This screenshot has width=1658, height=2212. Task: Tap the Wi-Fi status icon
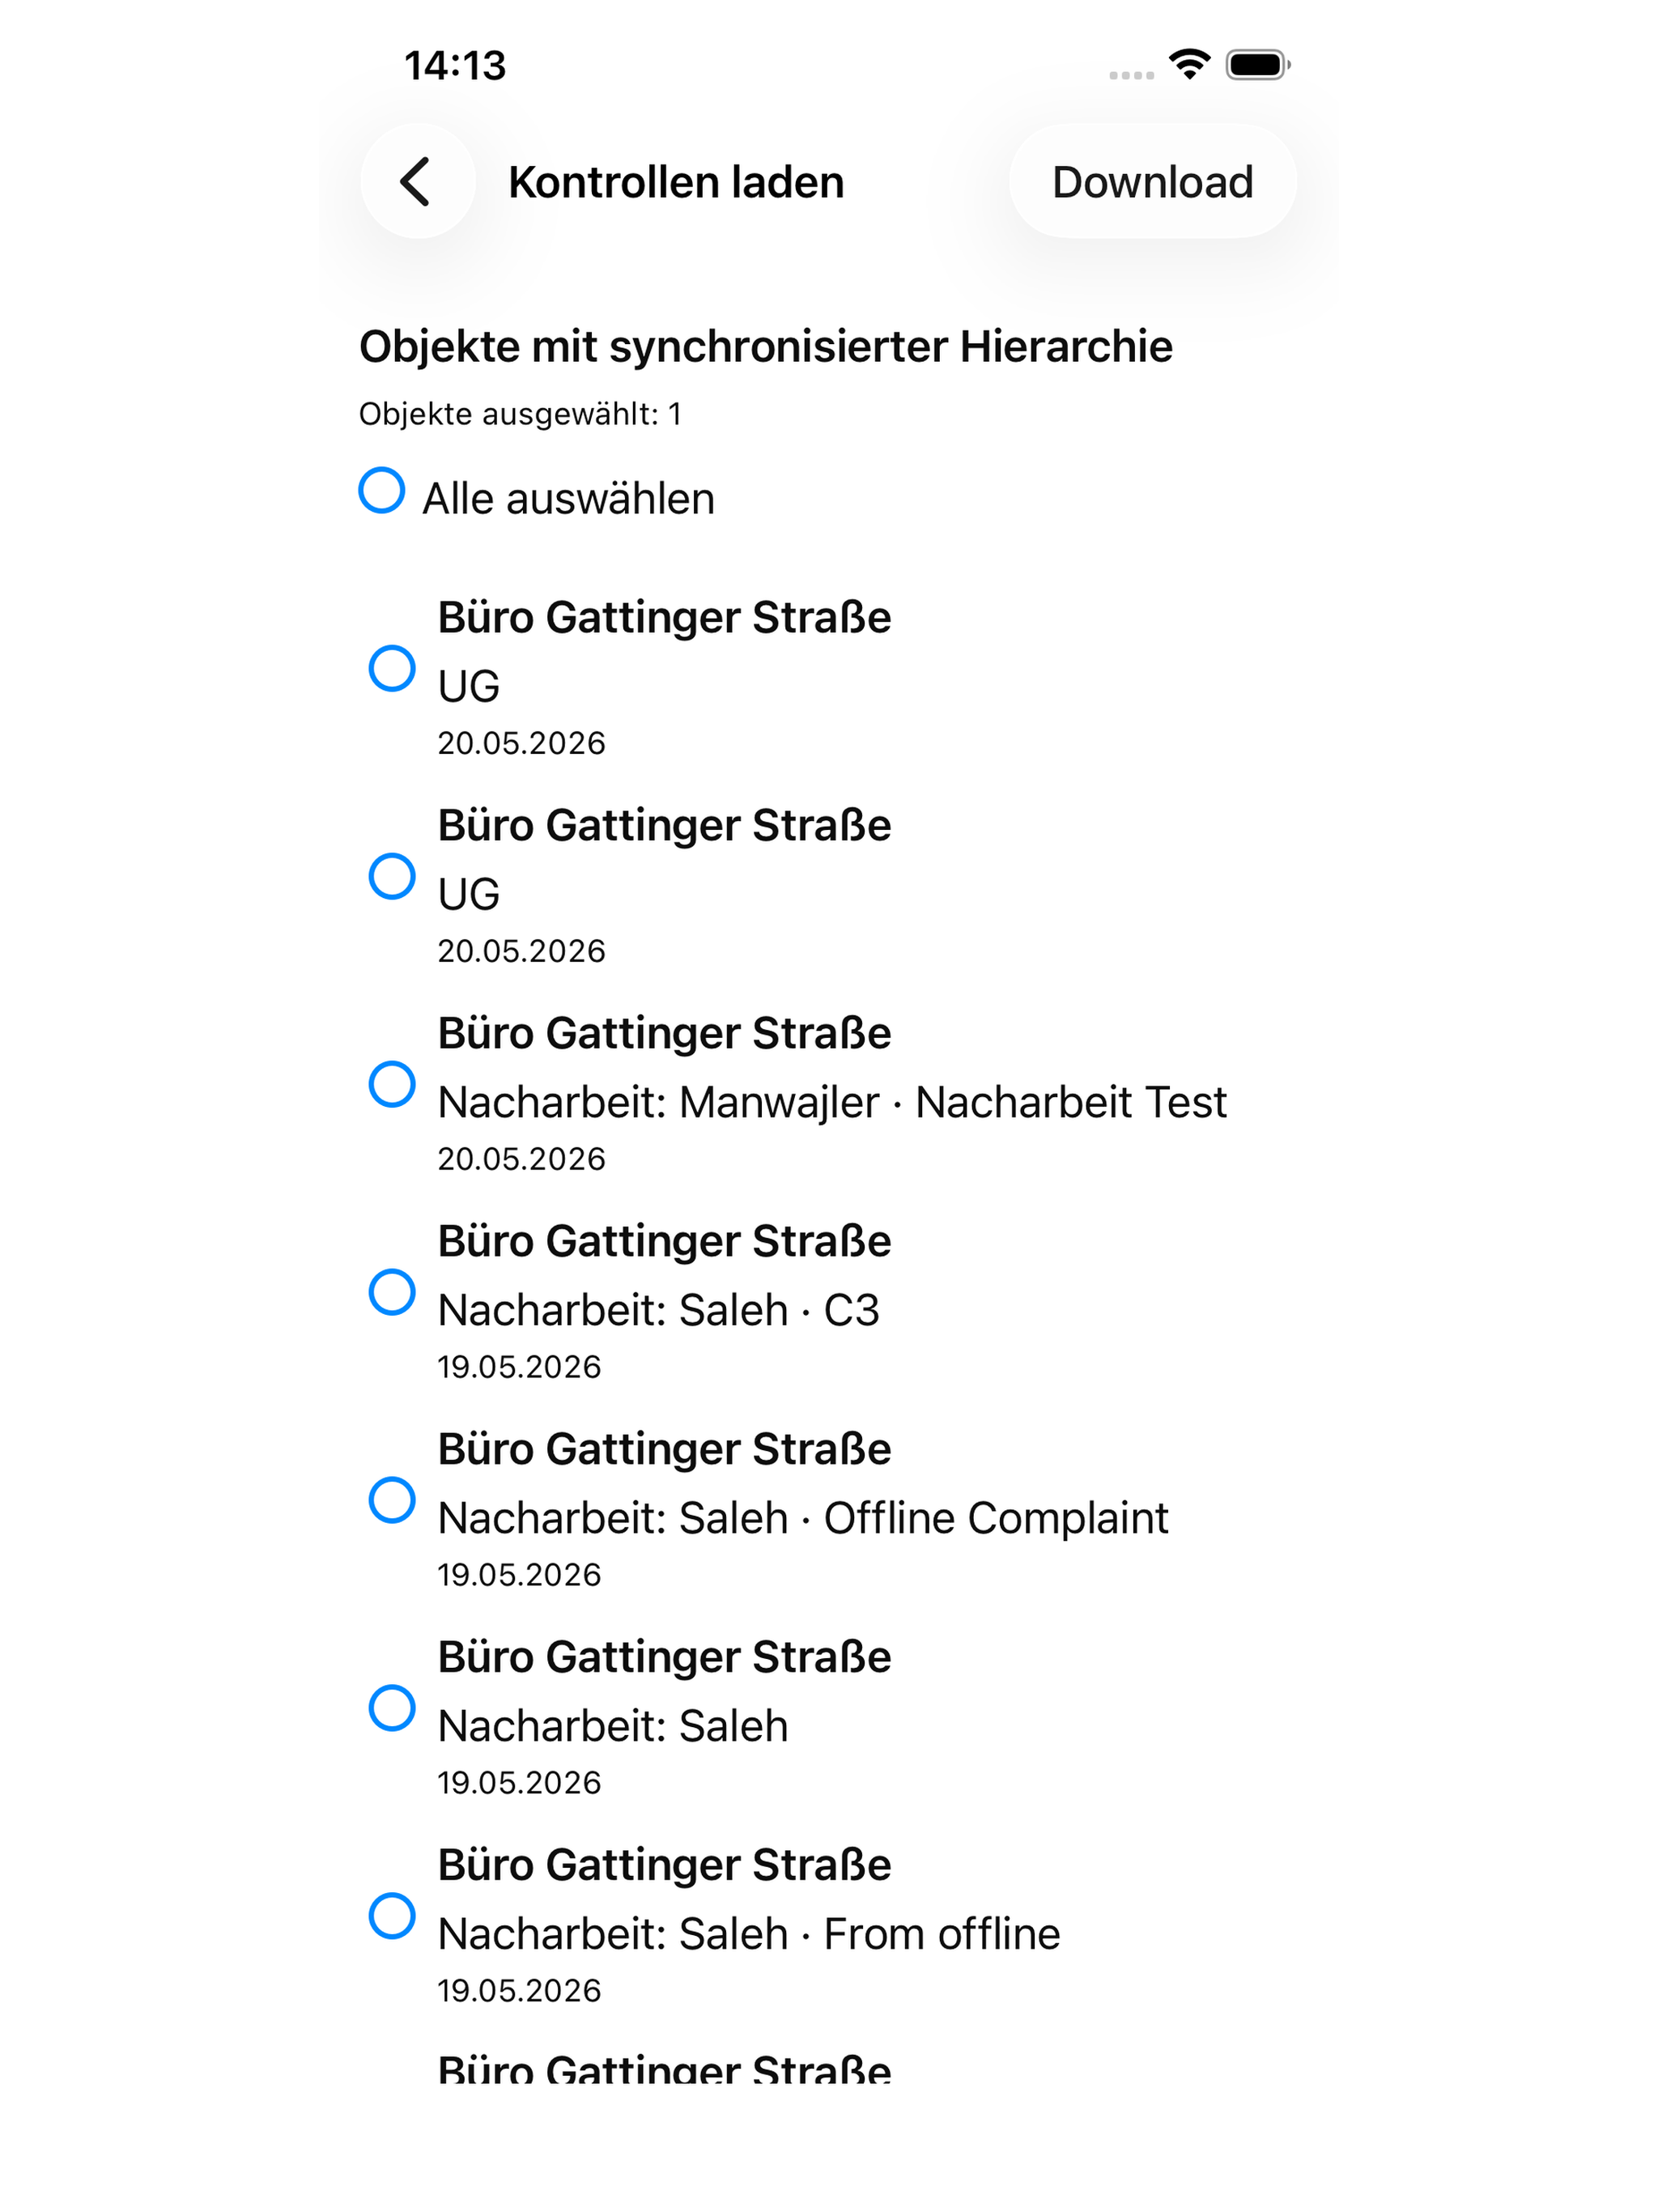tap(1189, 65)
